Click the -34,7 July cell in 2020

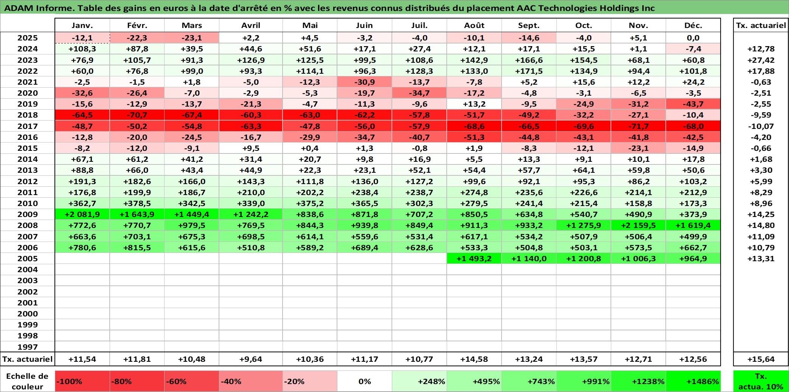(419, 93)
